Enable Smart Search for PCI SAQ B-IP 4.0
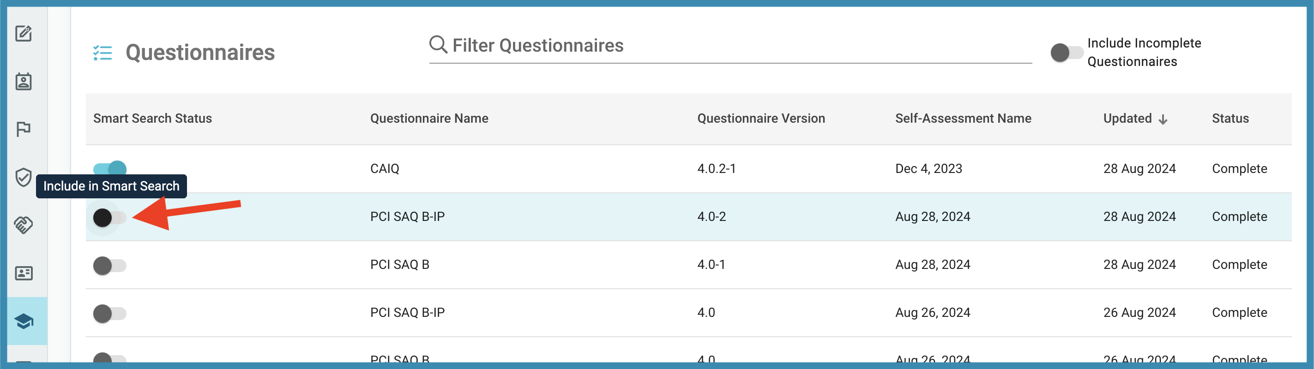 [x=110, y=314]
